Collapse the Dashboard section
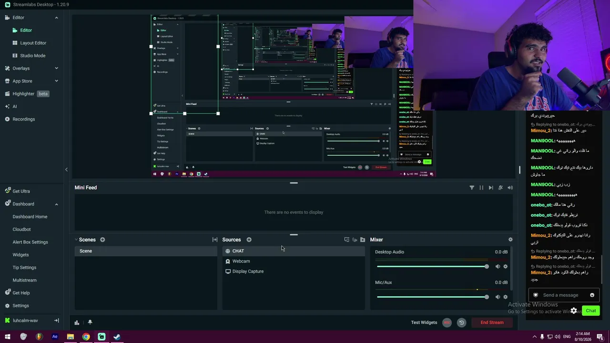 point(56,204)
